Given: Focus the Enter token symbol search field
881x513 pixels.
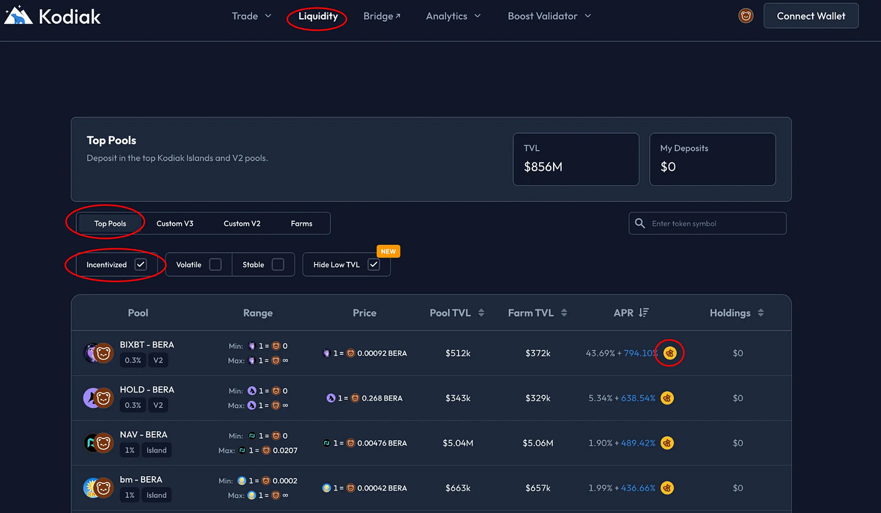Looking at the screenshot, I should pyautogui.click(x=707, y=223).
